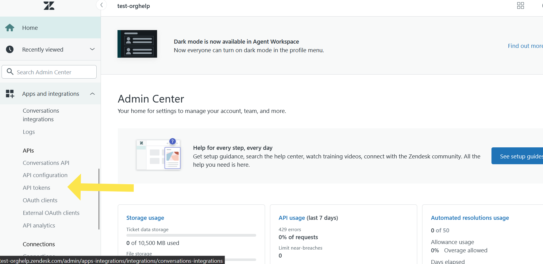Screen dimensions: 543x264
Task: Open the Storage usage link
Action: click(x=145, y=218)
